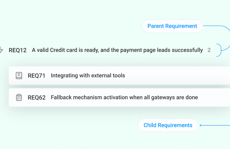The width and height of the screenshot is (230, 149).
Task: Click the arrowhead pointing at Child Requirements
Action: tap(201, 125)
